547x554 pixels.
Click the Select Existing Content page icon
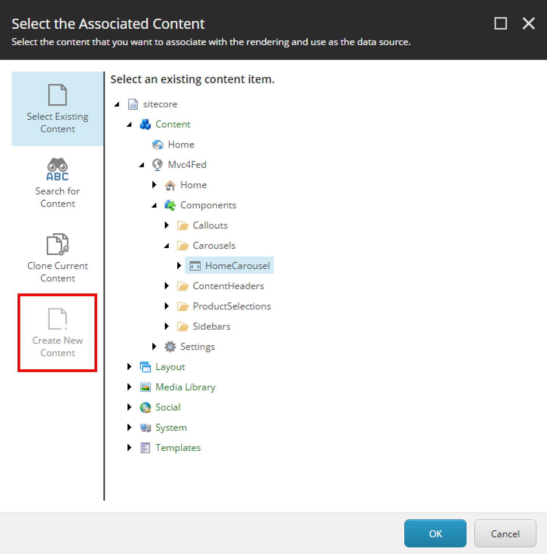[x=58, y=95]
